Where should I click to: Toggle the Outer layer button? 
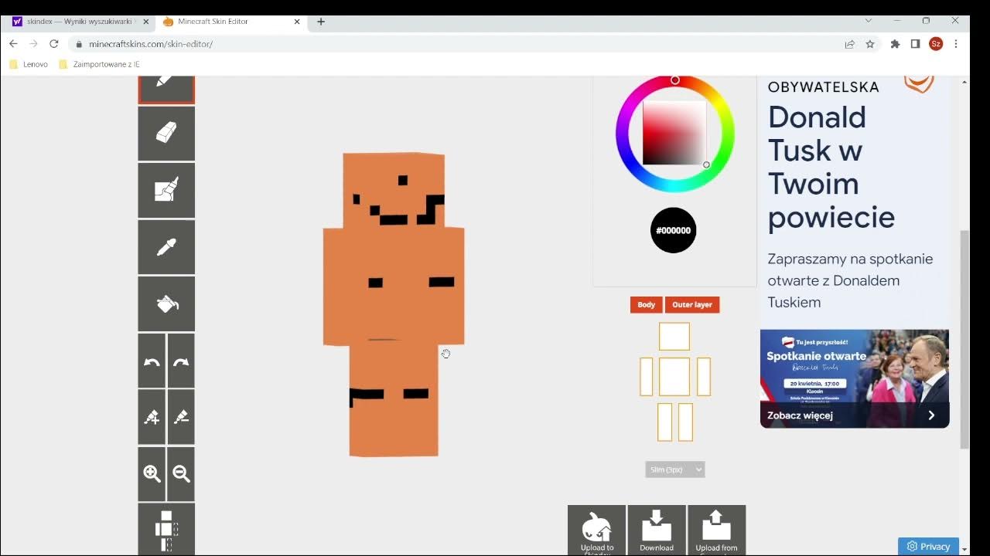pos(692,305)
